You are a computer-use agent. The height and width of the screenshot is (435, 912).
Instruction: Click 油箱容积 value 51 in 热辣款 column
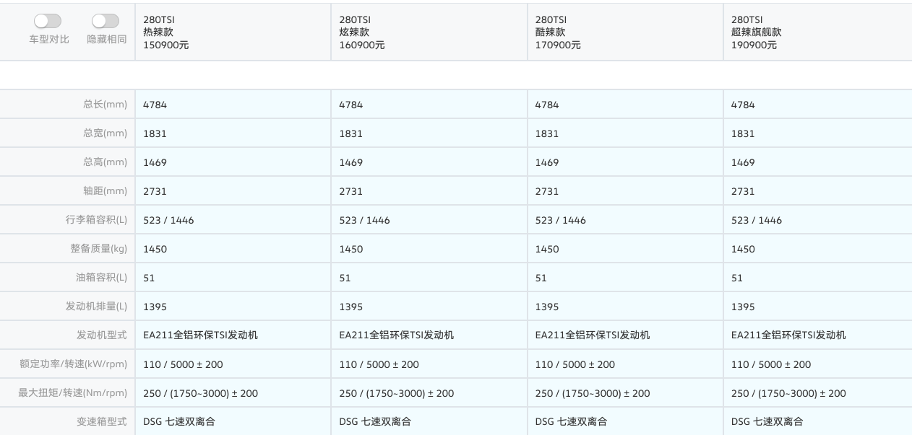tap(149, 278)
